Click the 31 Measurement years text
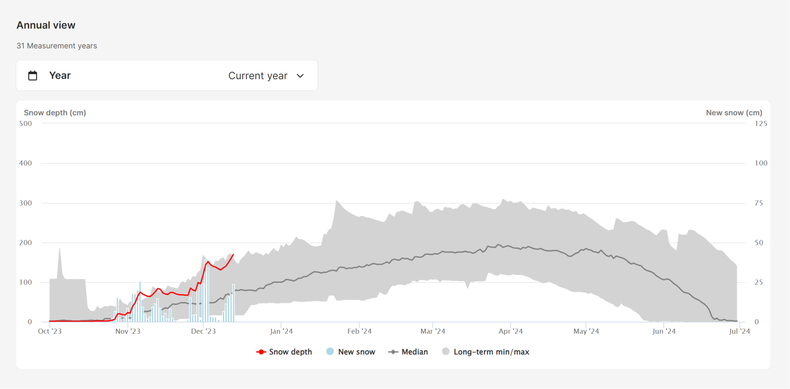 coord(57,46)
